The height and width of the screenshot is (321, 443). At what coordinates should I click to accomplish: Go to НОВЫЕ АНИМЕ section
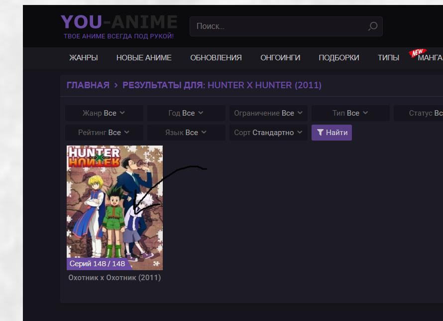[x=144, y=58]
